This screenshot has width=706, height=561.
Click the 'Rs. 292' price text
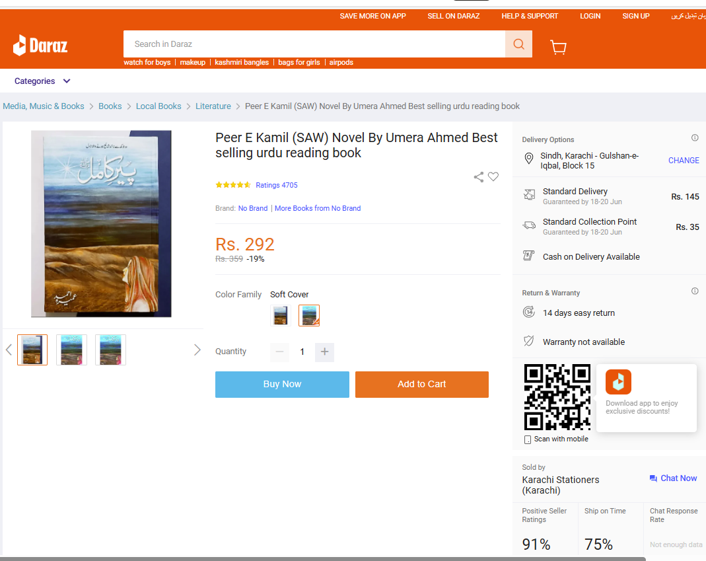245,244
